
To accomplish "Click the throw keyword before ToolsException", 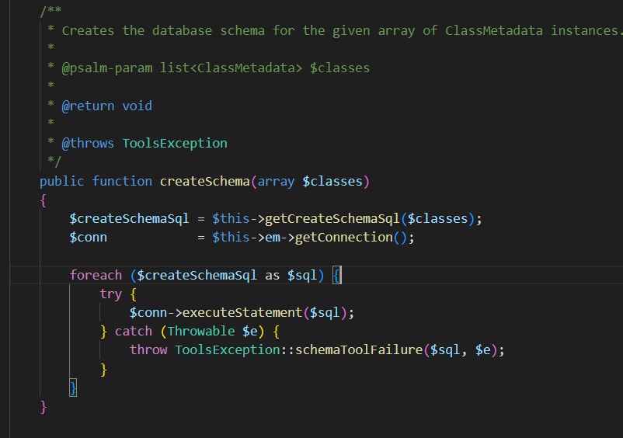I will coord(148,349).
